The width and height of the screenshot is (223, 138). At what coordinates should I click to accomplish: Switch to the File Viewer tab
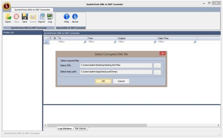point(81,128)
